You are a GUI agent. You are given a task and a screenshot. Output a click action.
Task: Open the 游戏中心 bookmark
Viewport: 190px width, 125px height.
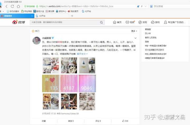[x=61, y=11]
